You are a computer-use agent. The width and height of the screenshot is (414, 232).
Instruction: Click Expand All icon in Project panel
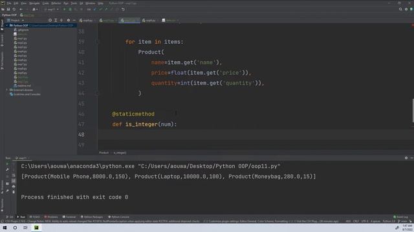[56, 20]
